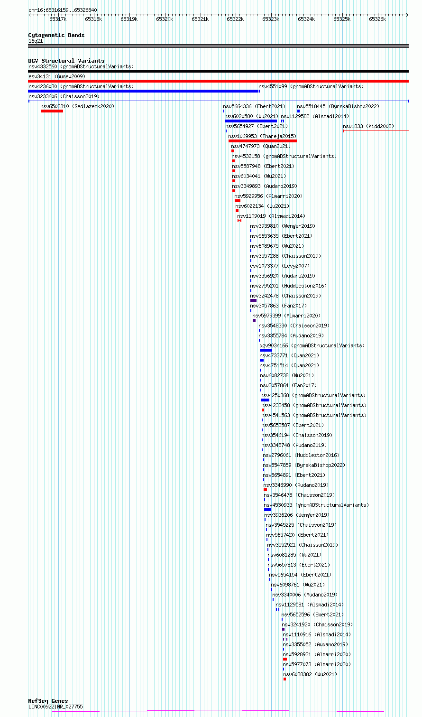Open variant nsv4532158 (gnomADStructuralVariants)
The image size is (422, 717).
284,156
